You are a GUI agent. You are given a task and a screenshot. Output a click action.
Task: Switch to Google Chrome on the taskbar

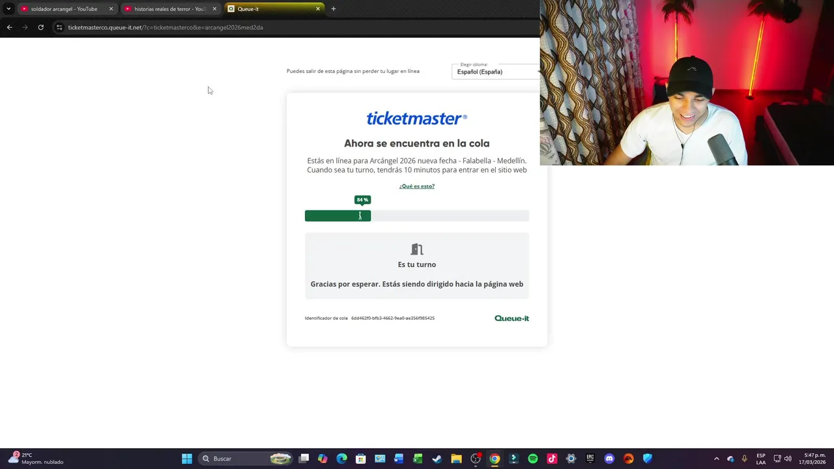click(495, 459)
